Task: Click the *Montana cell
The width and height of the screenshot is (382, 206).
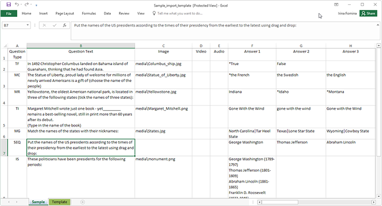Action: (x=350, y=97)
